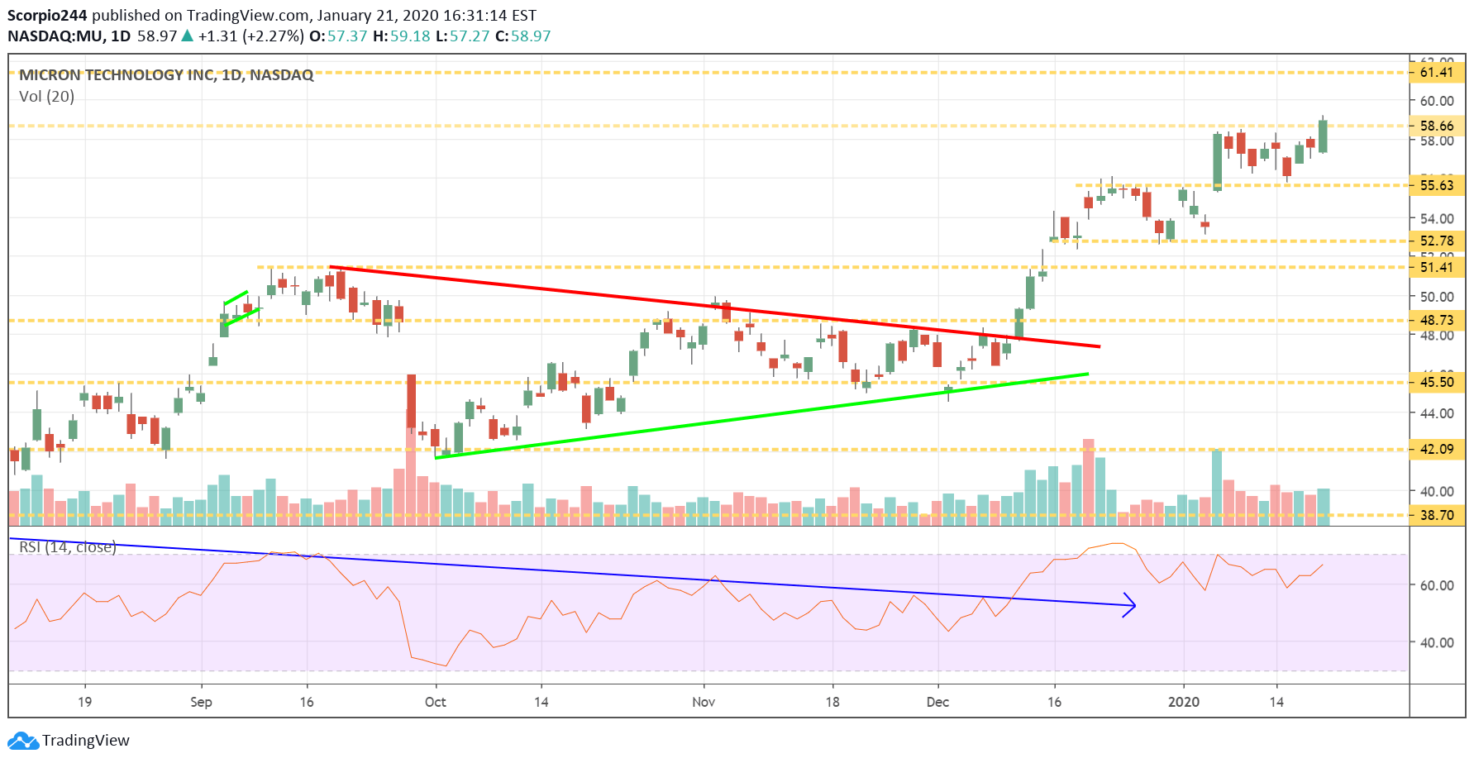This screenshot has height=763, width=1474.
Task: Select the 42.09 price level label
Action: 1436,449
